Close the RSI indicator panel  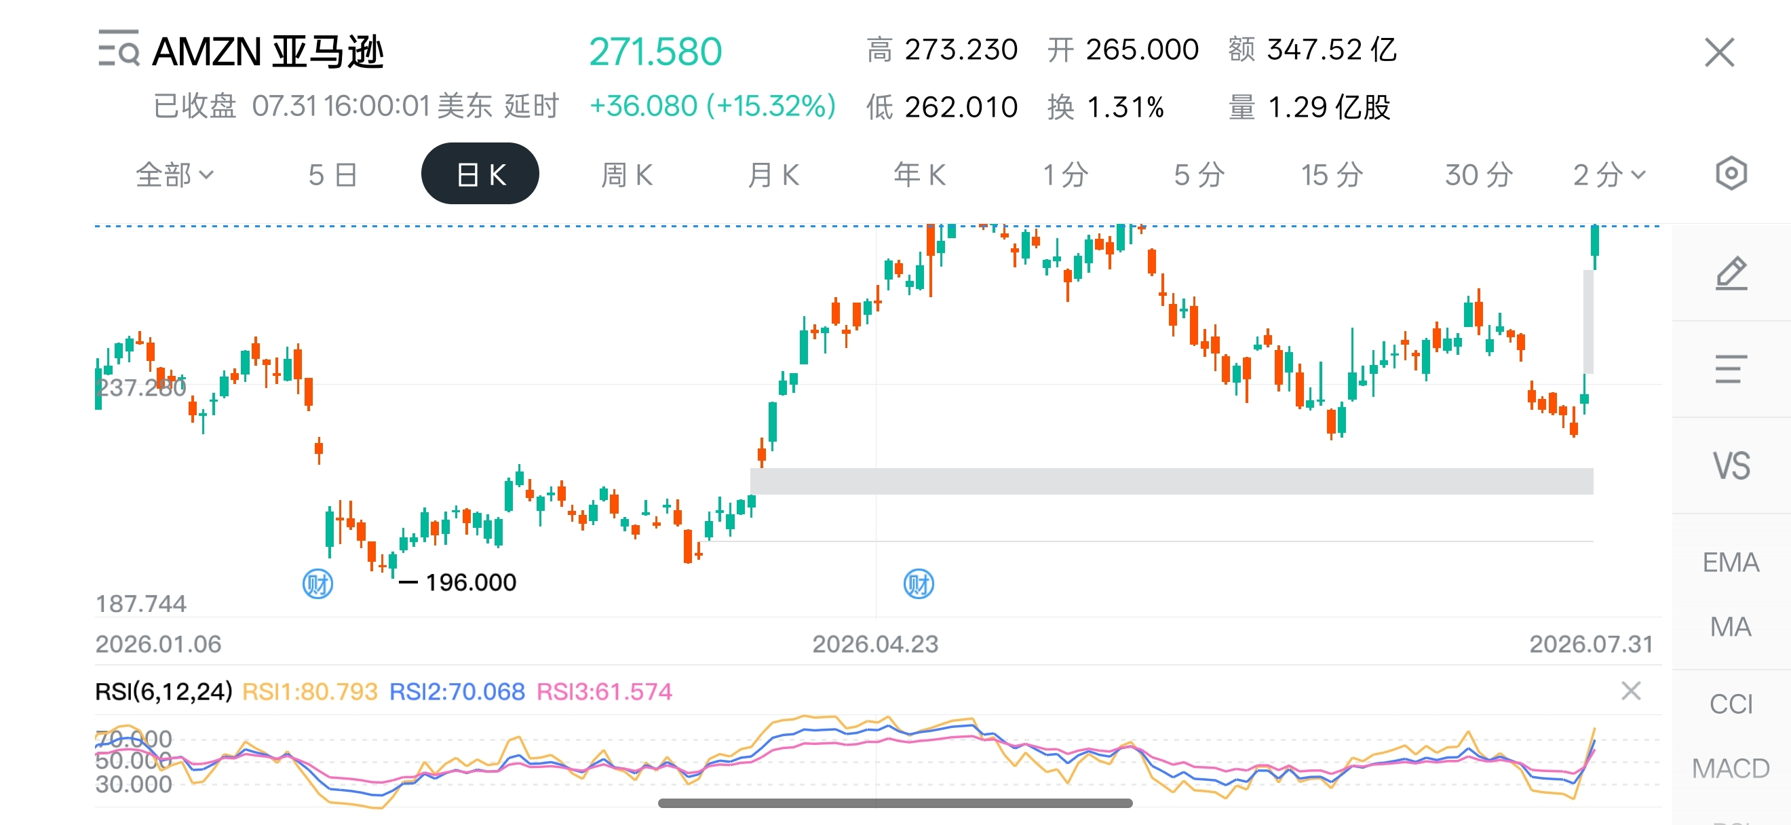[x=1631, y=691]
